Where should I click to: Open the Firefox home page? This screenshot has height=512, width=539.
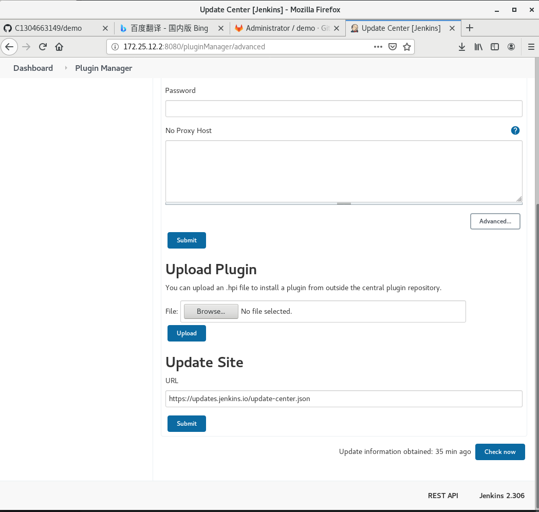point(59,47)
